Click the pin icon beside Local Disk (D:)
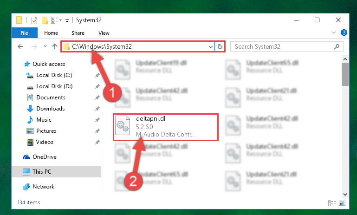 pos(97,86)
